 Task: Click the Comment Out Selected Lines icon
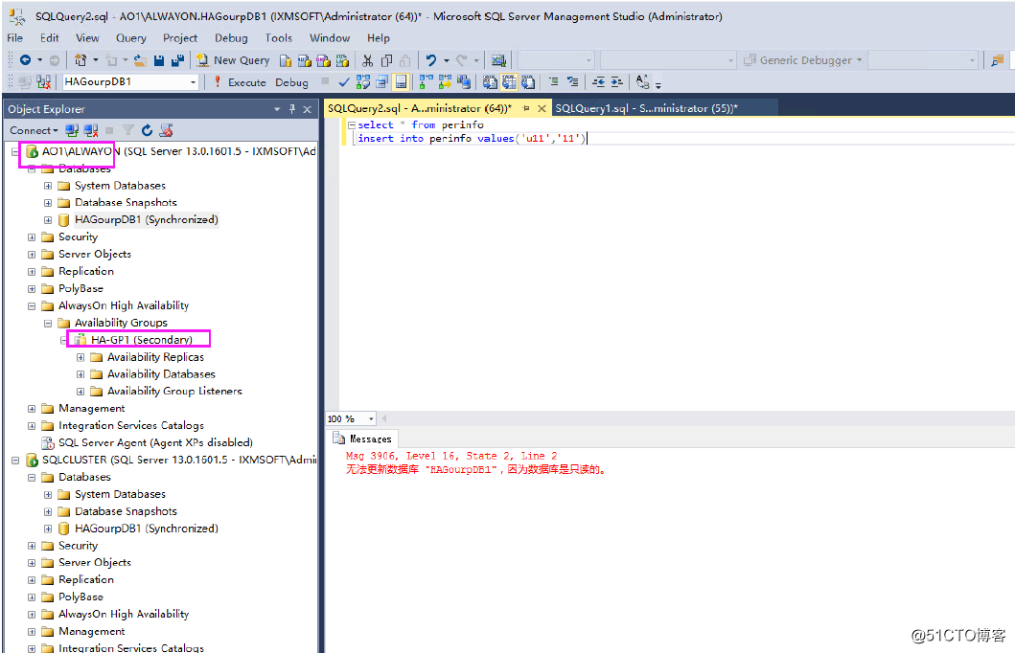click(x=553, y=82)
